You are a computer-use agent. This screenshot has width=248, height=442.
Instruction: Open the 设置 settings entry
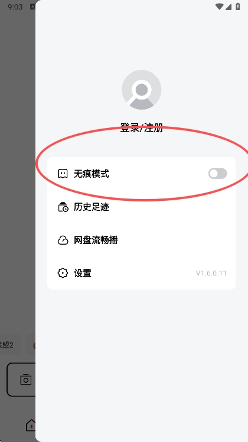pos(142,273)
